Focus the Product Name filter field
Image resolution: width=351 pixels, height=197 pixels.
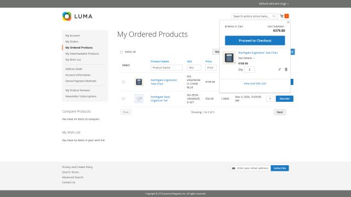tap(167, 68)
